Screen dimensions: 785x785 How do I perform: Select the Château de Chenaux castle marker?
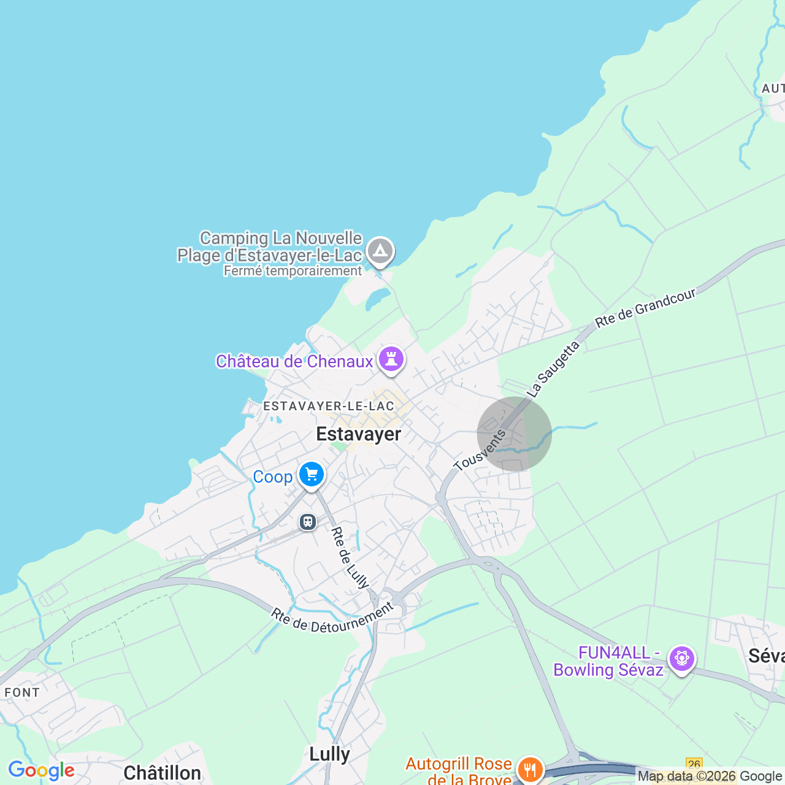click(x=391, y=360)
